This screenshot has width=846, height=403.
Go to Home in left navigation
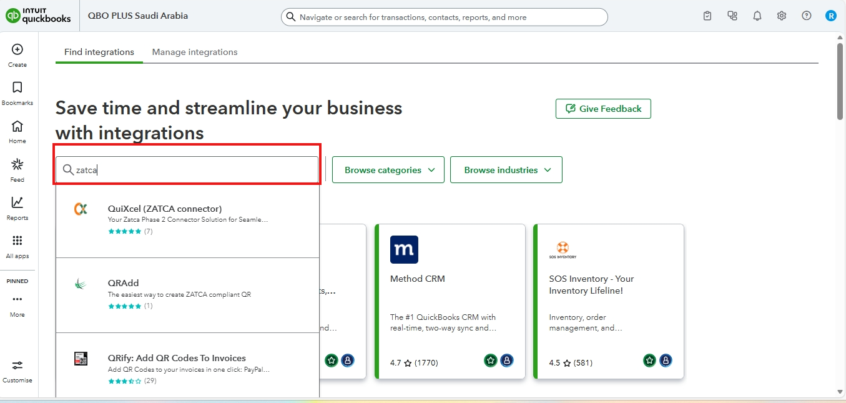[x=17, y=127]
